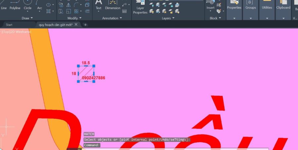Open the Table tool in Annotation

[x=124, y=11]
